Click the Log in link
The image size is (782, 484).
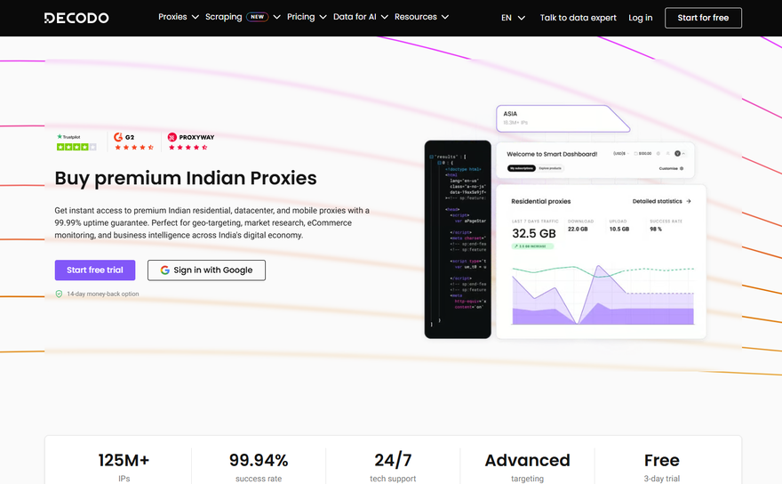click(x=641, y=18)
